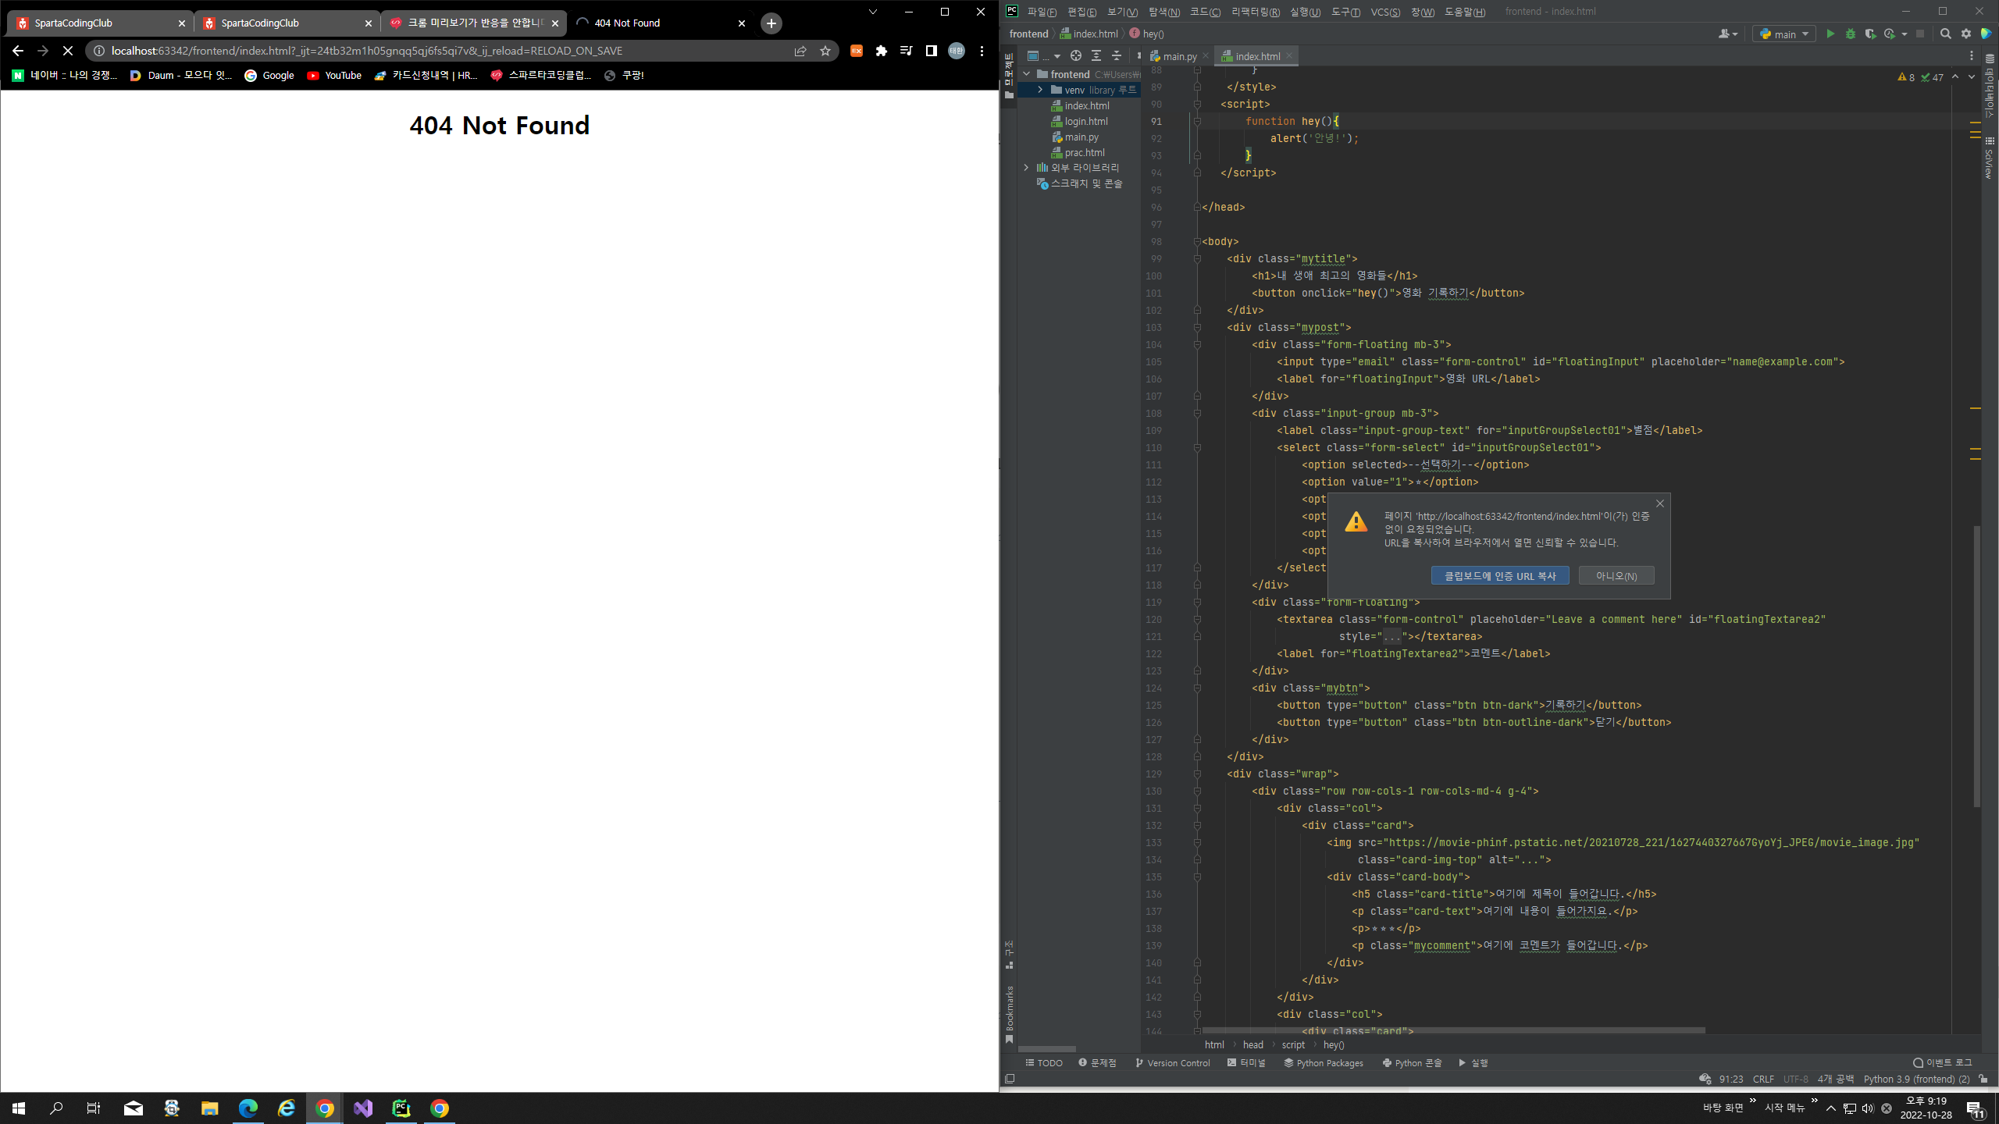Open the 이벤트 로그 panel

click(1942, 1063)
